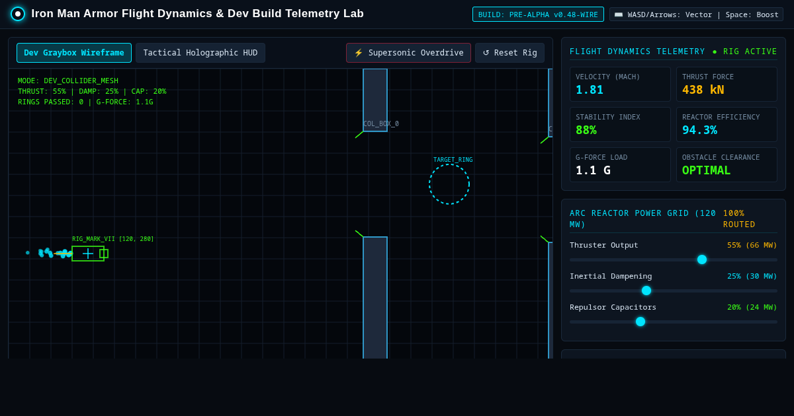Click the RINGS PASSED debug readout line
The image size is (794, 416).
point(85,102)
